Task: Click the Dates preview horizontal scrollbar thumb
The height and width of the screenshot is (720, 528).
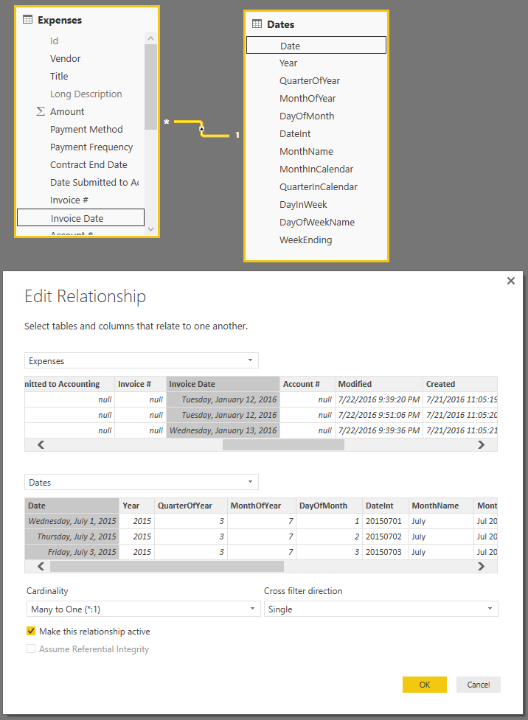Action: click(x=167, y=566)
